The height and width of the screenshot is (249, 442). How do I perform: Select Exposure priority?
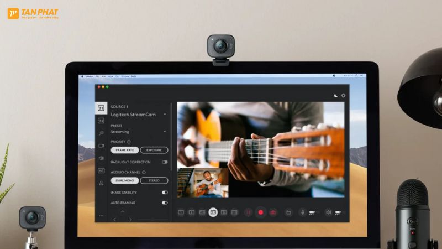coord(154,150)
